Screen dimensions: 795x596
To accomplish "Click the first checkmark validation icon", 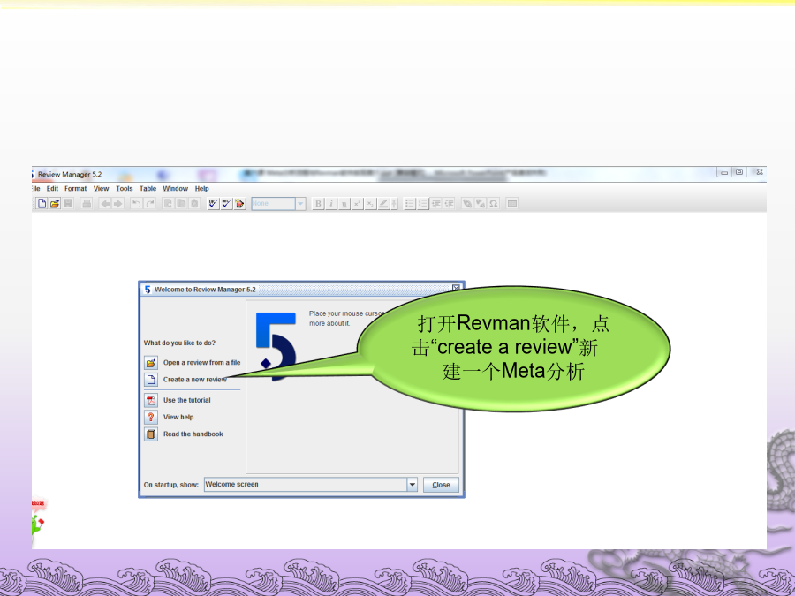I will pos(213,204).
